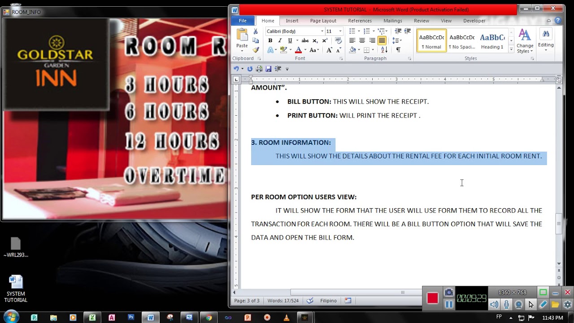
Task: Expand the Font Color dropdown arrow
Action: click(x=305, y=50)
